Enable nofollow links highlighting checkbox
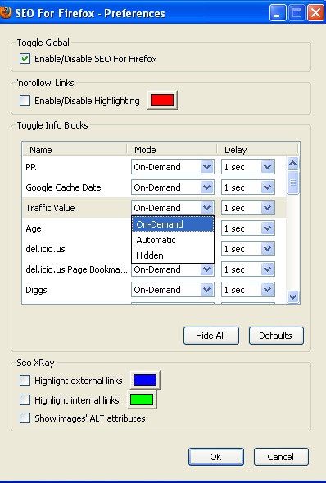 [x=25, y=101]
